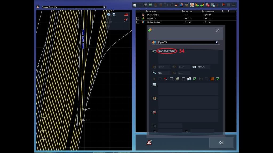
Task: Click arrival time 12:12:49 of Union Station 1
Action: pyautogui.click(x=187, y=22)
